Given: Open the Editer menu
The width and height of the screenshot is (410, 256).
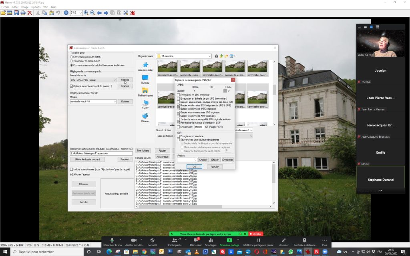Looking at the screenshot, I should [x=15, y=7].
